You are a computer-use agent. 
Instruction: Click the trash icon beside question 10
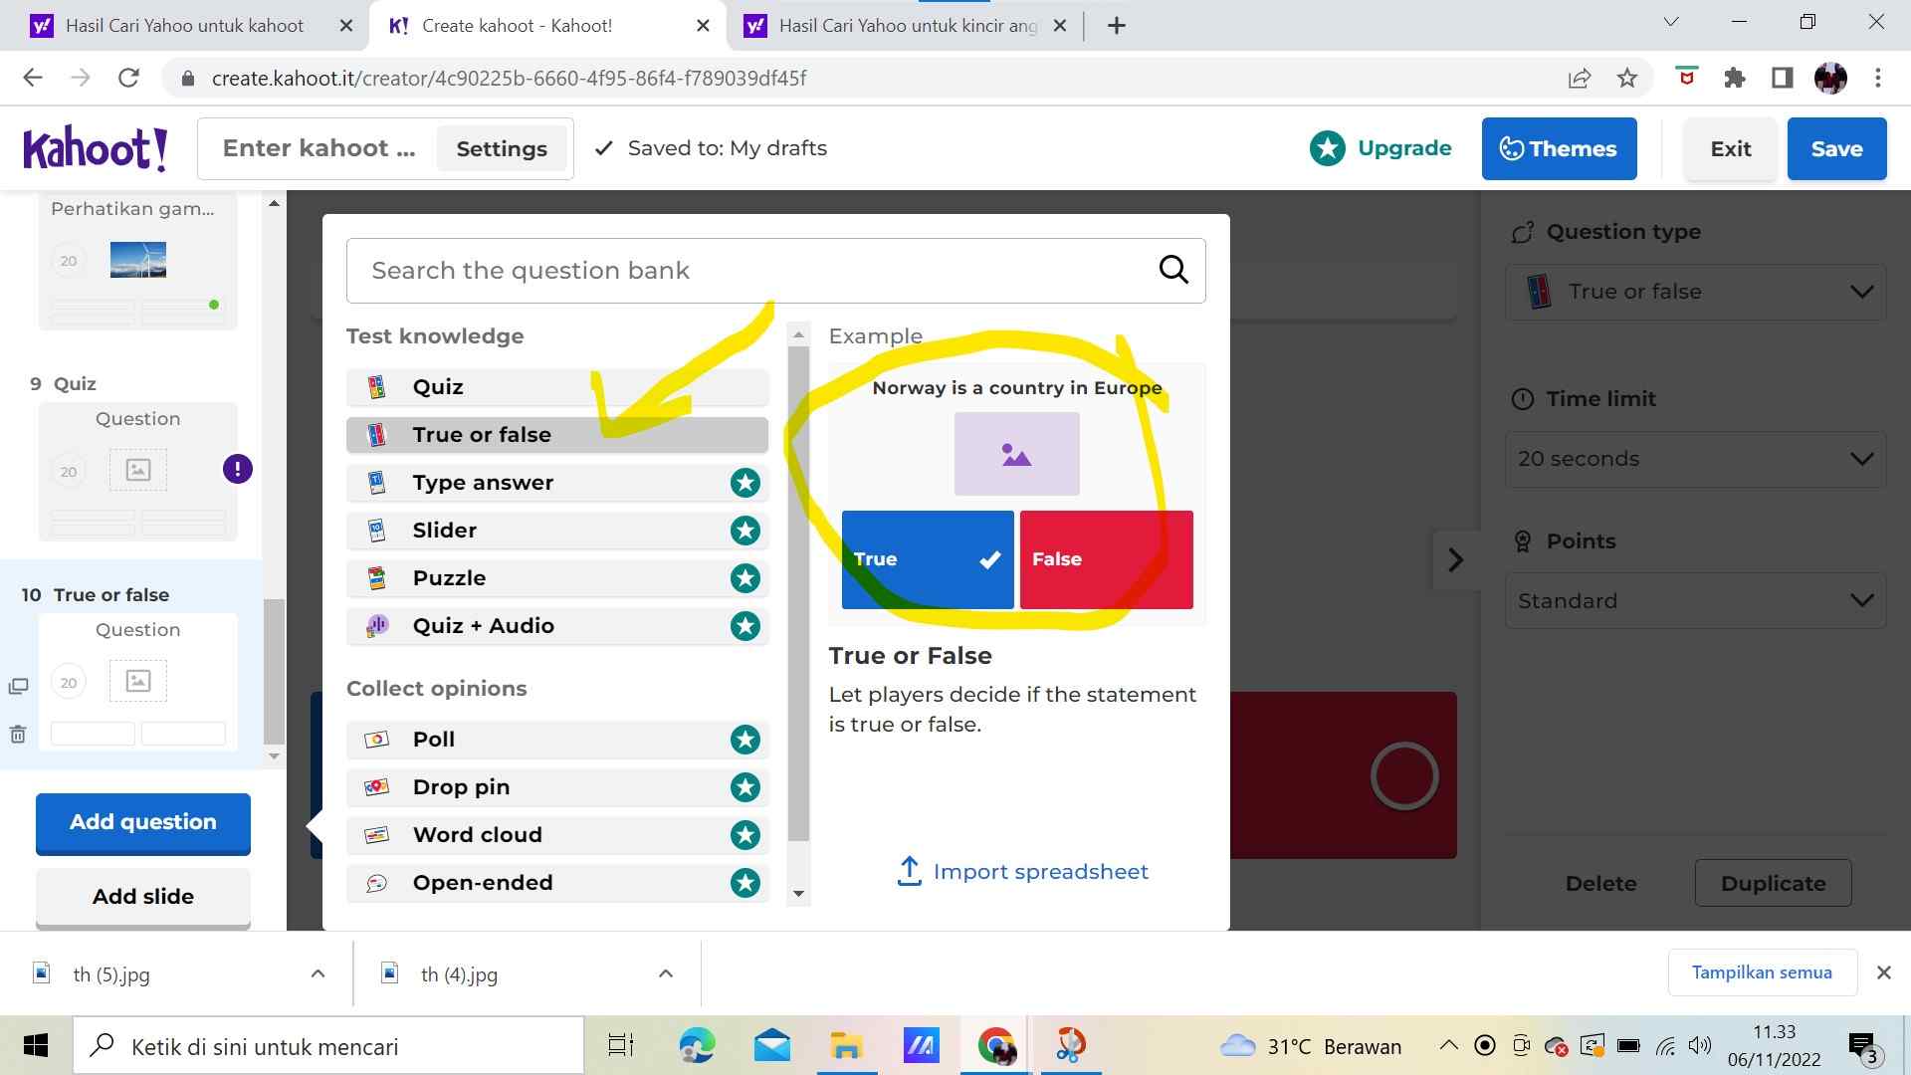coord(18,735)
